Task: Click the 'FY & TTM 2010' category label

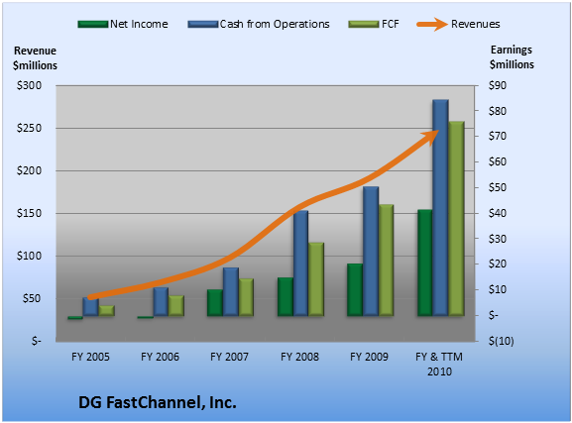Action: tap(439, 364)
